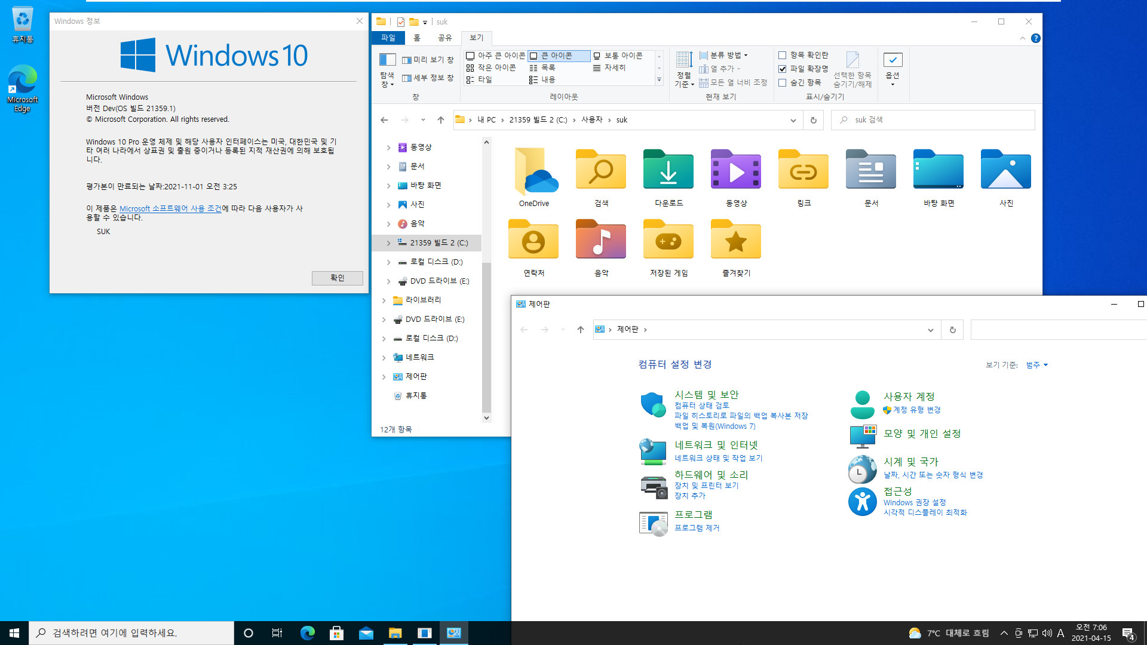This screenshot has width=1147, height=645.
Task: Select the 보기 ribbon tab
Action: 476,38
